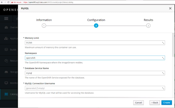Image resolution: width=175 pixels, height=108 pixels.
Task: Click the MySQL dialog title
Action: tap(25, 8)
